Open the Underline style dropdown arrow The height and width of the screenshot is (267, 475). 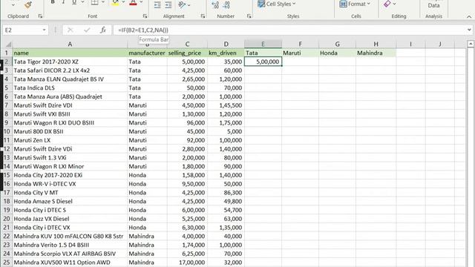[x=82, y=2]
